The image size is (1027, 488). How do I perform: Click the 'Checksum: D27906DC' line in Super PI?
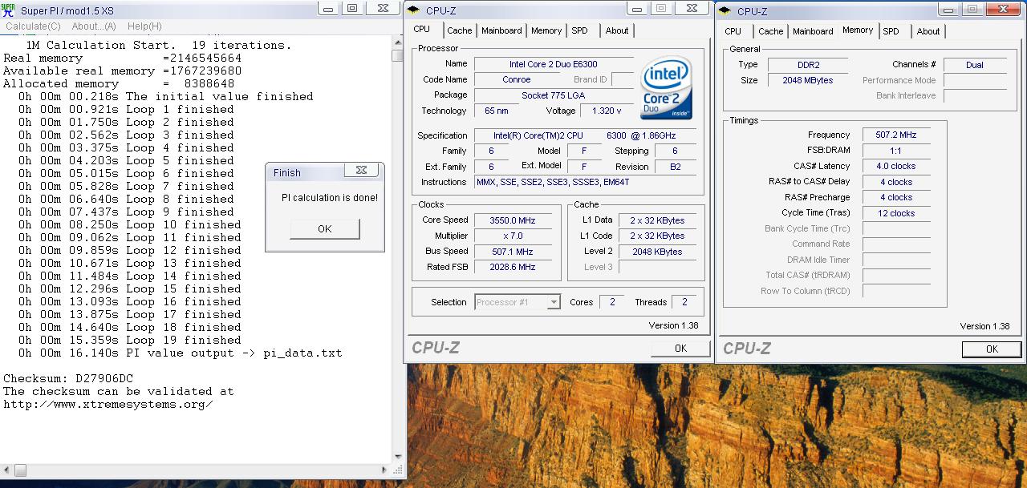tap(68, 378)
